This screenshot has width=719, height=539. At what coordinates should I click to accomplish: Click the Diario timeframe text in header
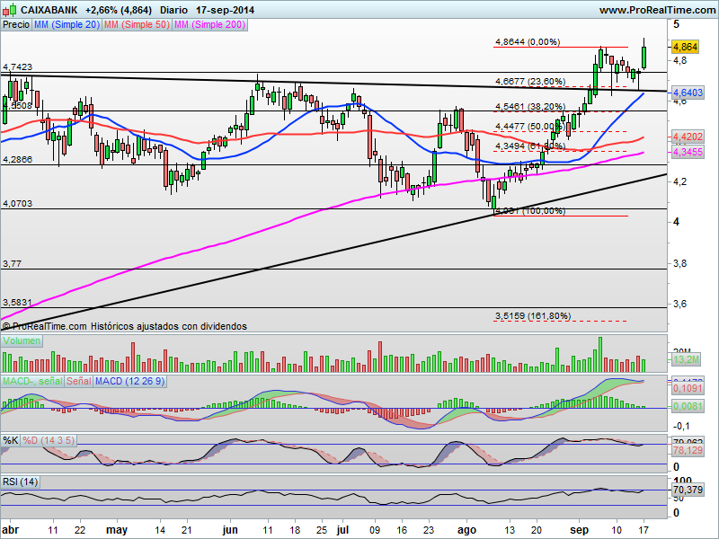(173, 10)
